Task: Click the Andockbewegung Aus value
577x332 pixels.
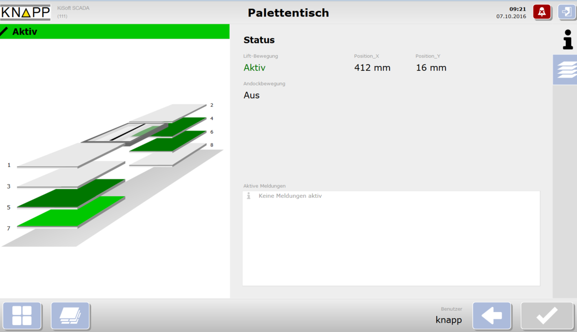Action: point(251,95)
